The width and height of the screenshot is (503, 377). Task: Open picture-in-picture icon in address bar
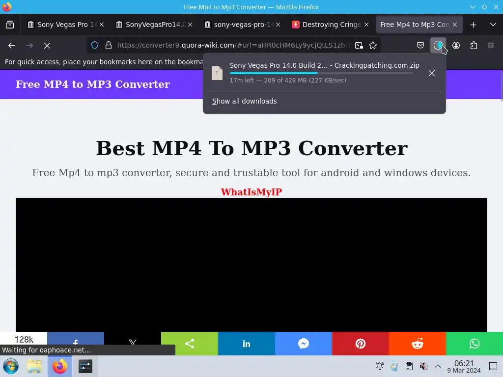coord(359,46)
